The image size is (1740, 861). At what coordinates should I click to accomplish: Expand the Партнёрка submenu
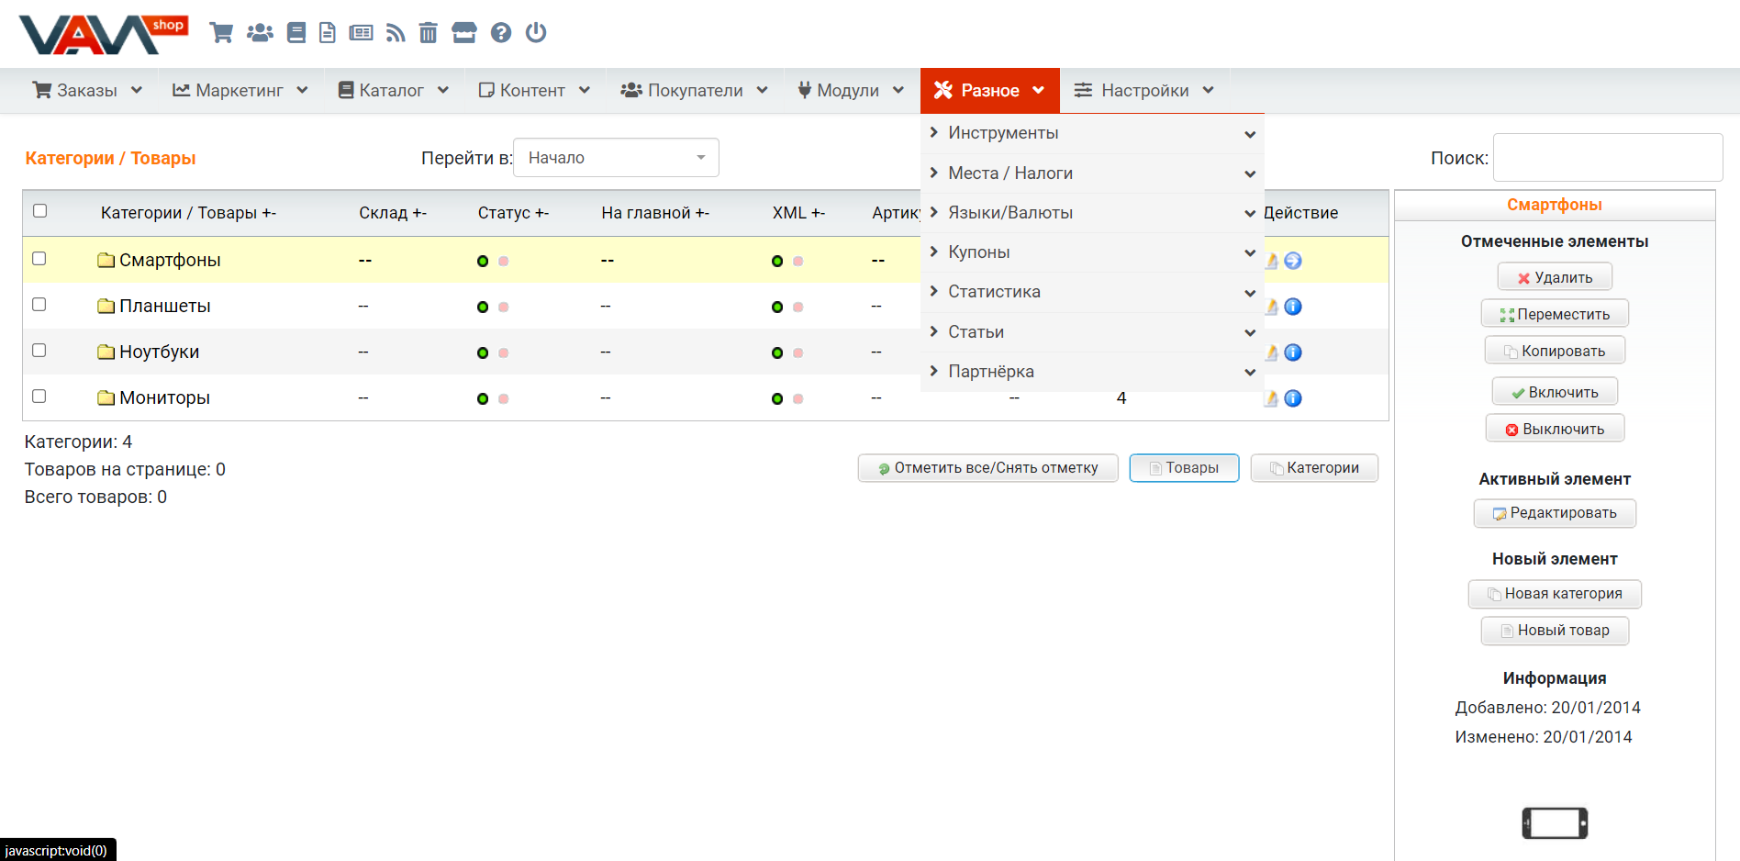tap(1092, 372)
